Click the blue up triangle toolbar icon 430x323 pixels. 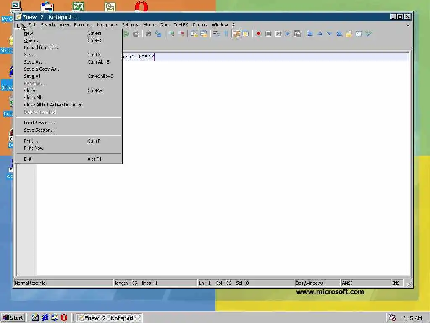click(x=320, y=34)
